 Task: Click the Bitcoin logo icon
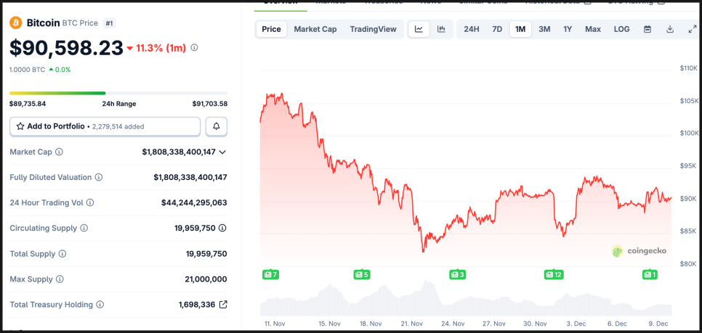point(16,23)
